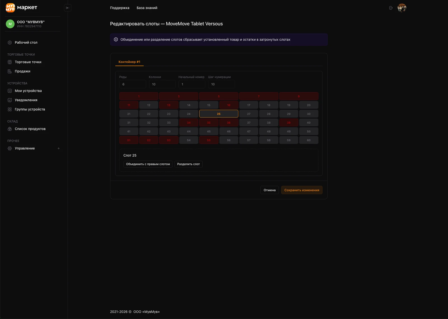The width and height of the screenshot is (448, 319).
Task: Click the ООО "МУВМУВ" company name
Action: (x=31, y=22)
